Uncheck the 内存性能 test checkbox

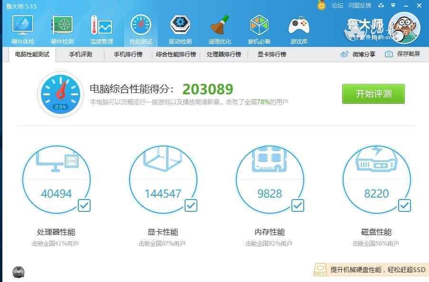(x=298, y=205)
